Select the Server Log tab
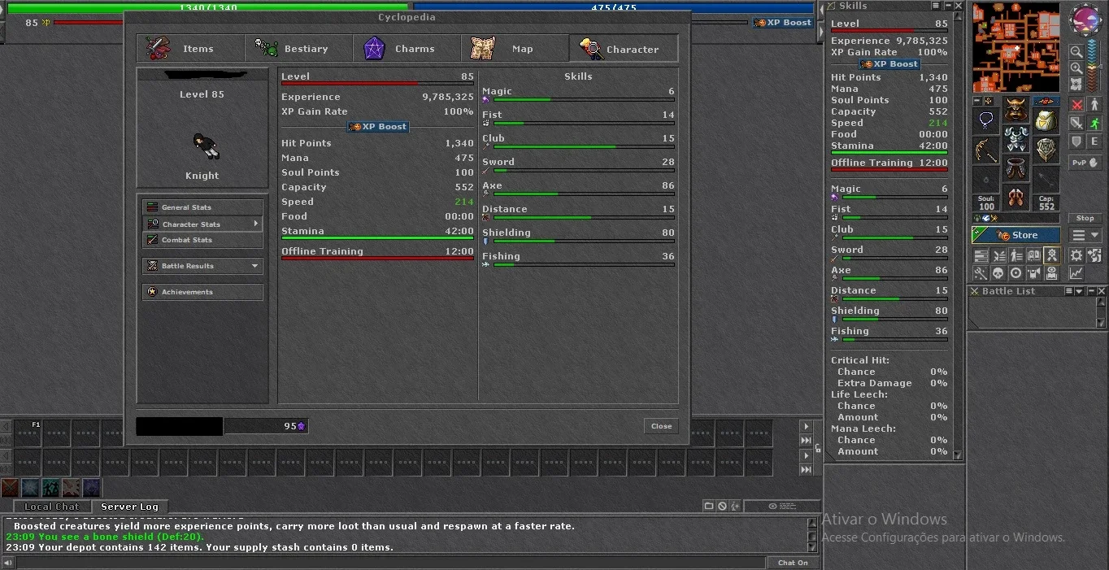The height and width of the screenshot is (570, 1109). (129, 507)
